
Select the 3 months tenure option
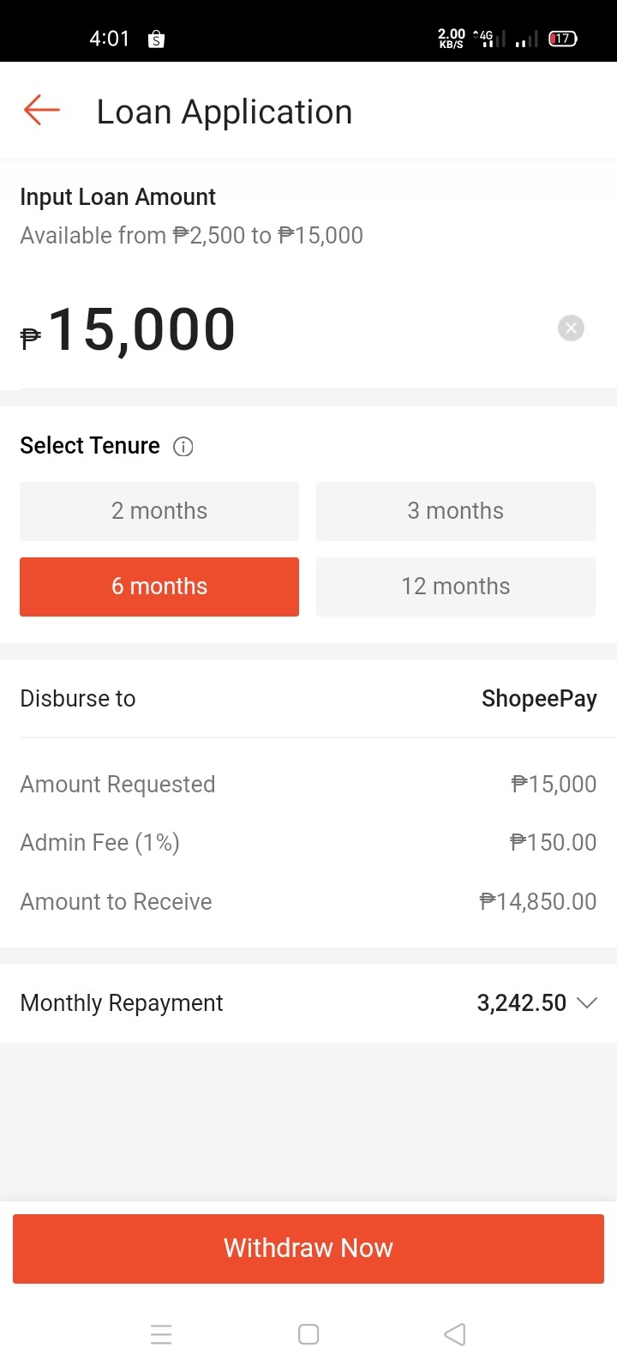tap(456, 511)
